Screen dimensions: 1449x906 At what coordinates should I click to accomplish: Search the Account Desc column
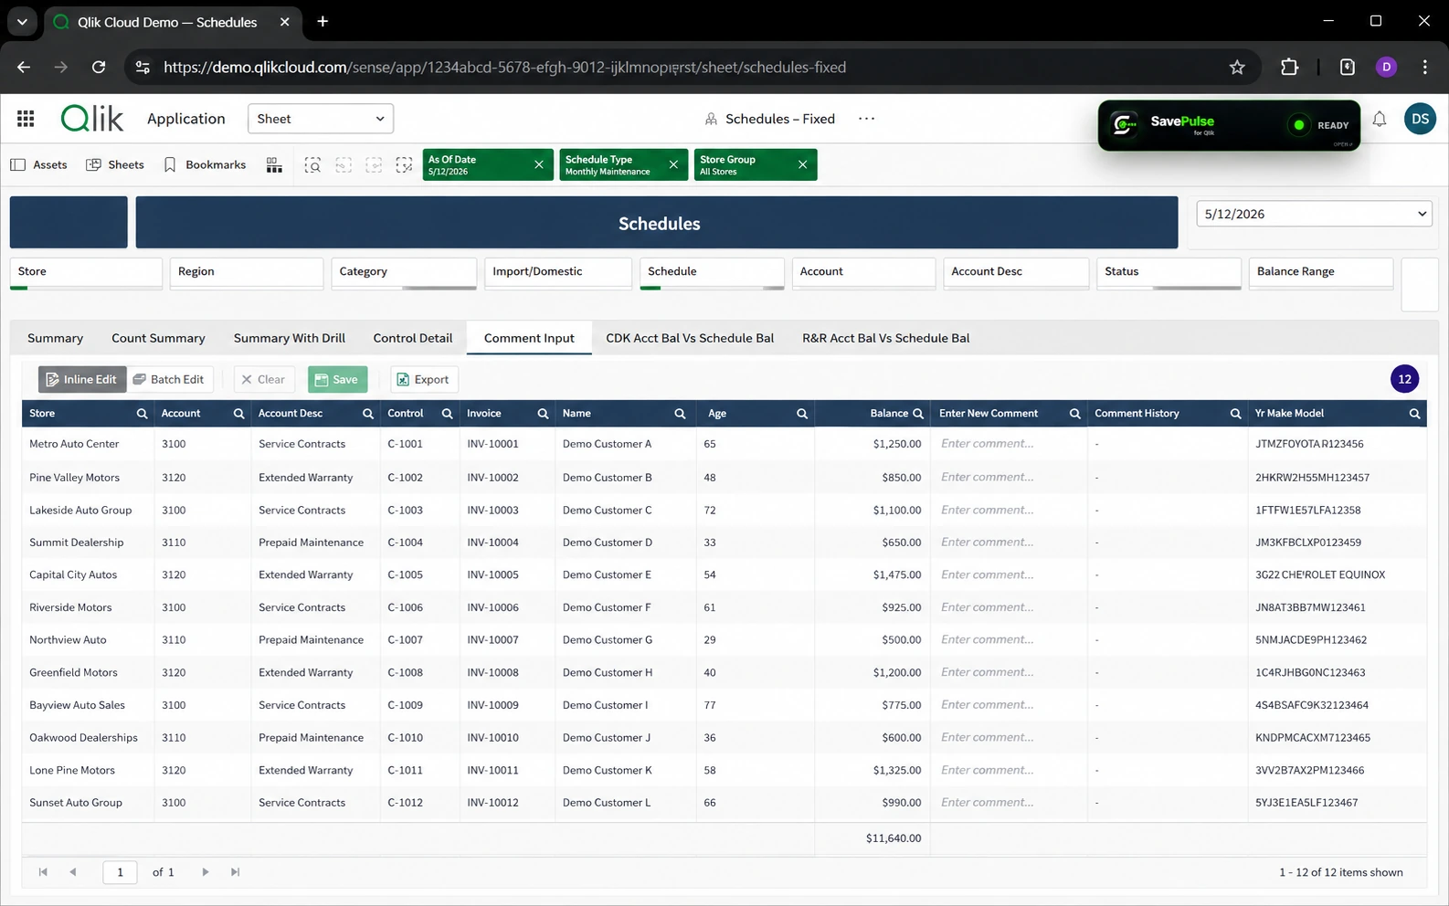367,414
